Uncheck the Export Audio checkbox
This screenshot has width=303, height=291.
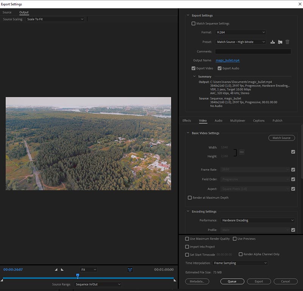[219, 68]
